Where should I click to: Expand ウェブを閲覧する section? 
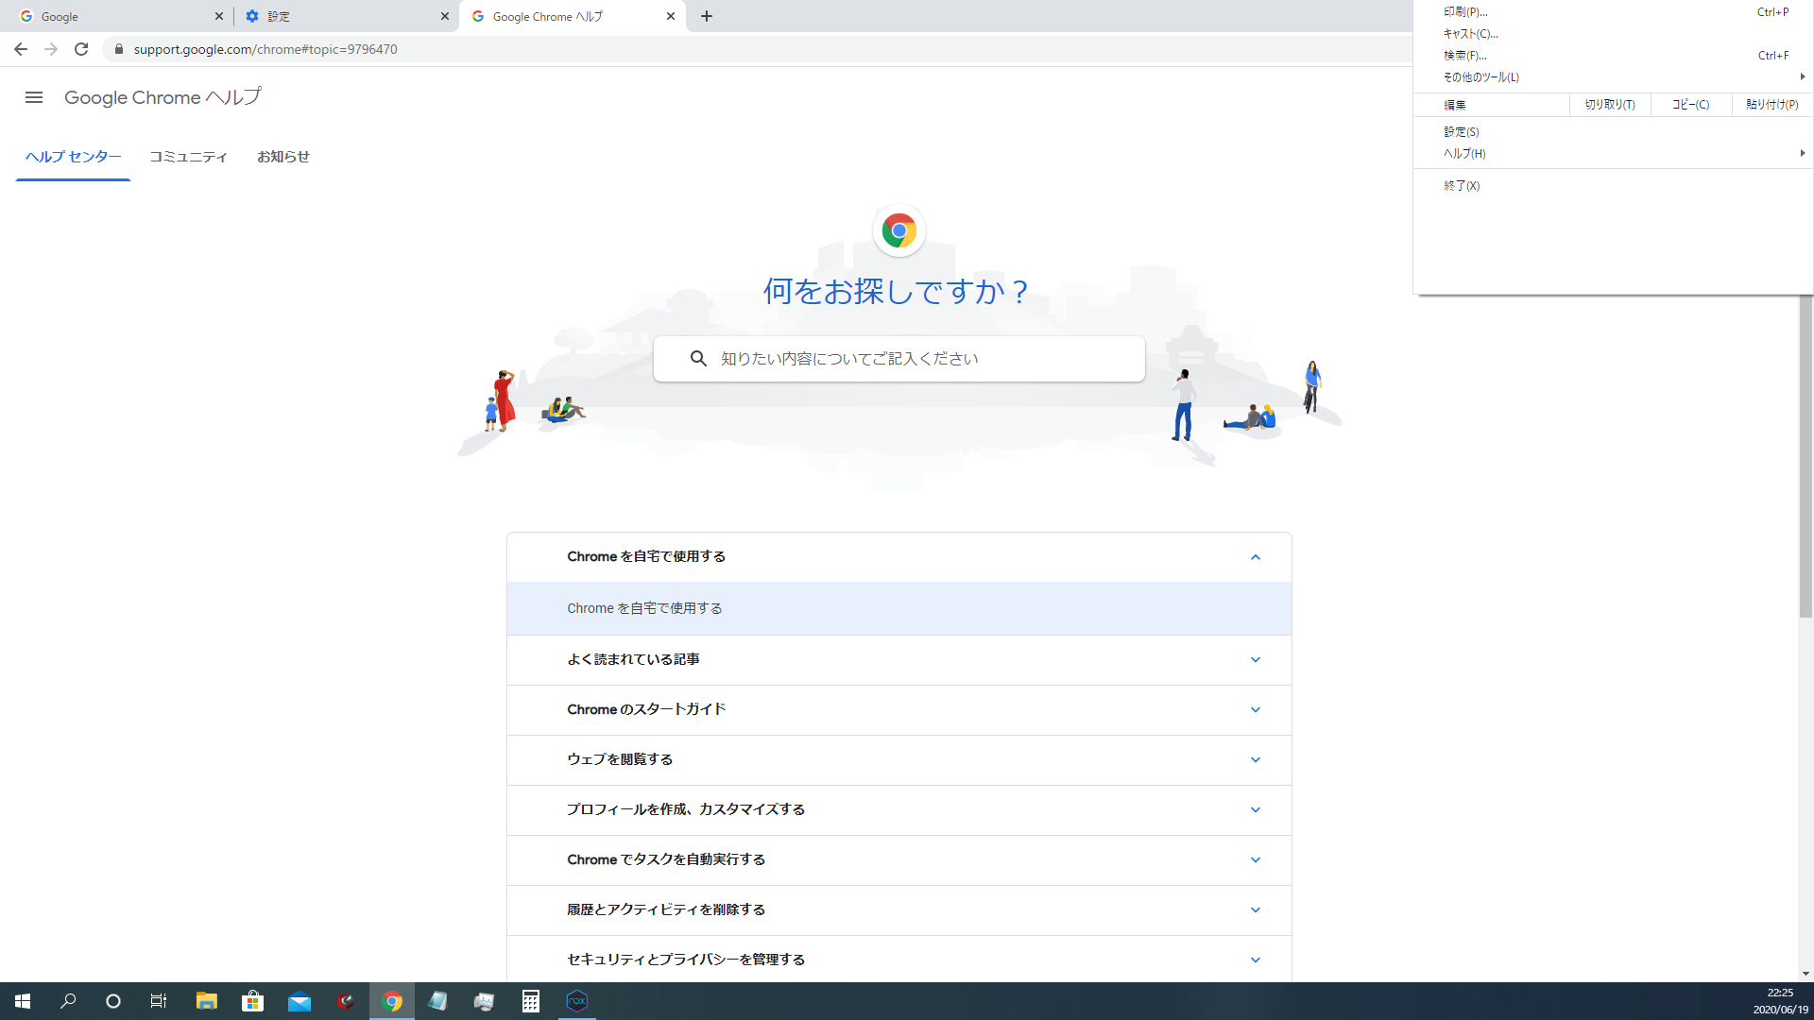(899, 760)
